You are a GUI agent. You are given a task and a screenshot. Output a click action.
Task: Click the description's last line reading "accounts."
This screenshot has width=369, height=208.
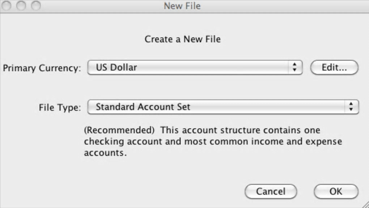click(x=106, y=153)
